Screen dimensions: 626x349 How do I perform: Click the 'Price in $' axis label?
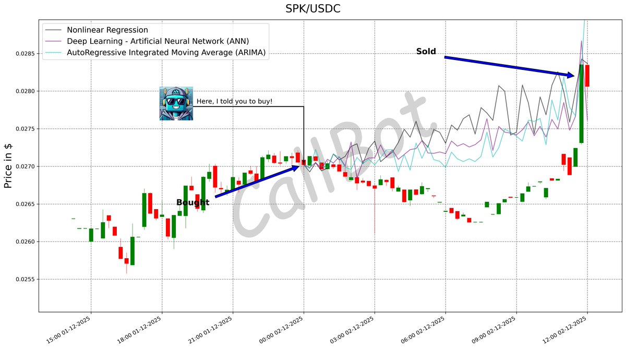(8, 166)
